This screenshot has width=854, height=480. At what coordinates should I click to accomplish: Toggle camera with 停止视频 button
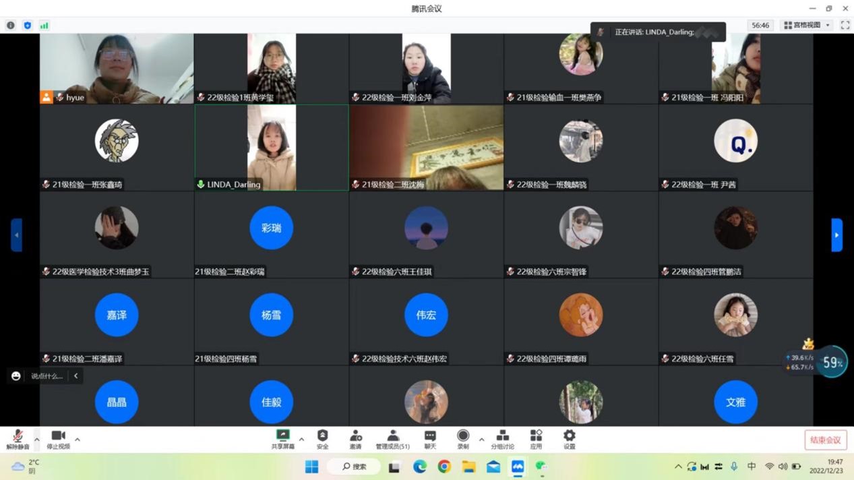[58, 439]
